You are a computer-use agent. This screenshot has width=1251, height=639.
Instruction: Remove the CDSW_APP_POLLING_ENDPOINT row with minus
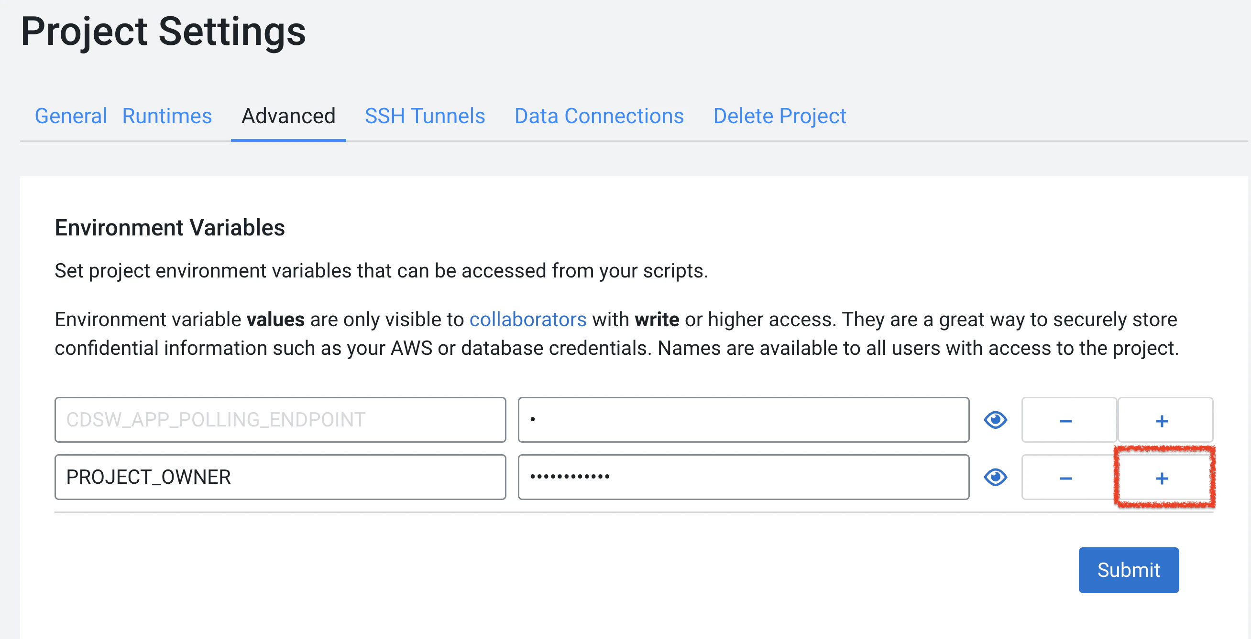point(1066,420)
